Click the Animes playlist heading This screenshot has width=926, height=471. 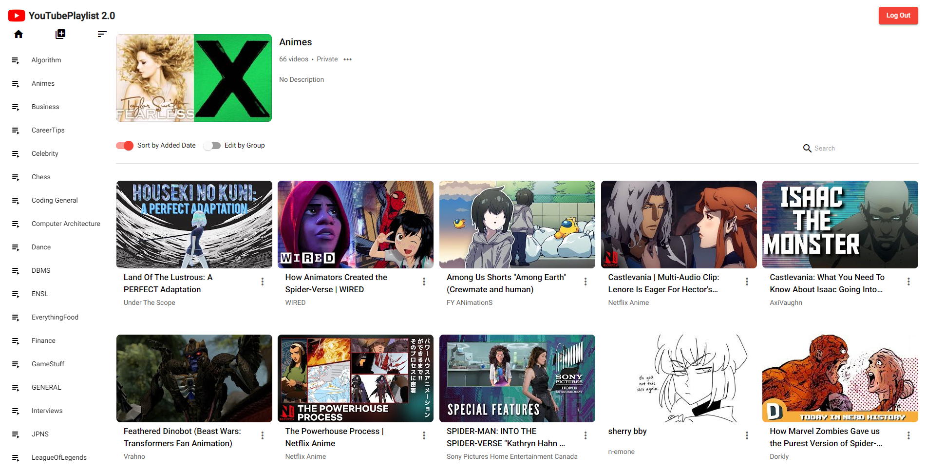pos(295,42)
